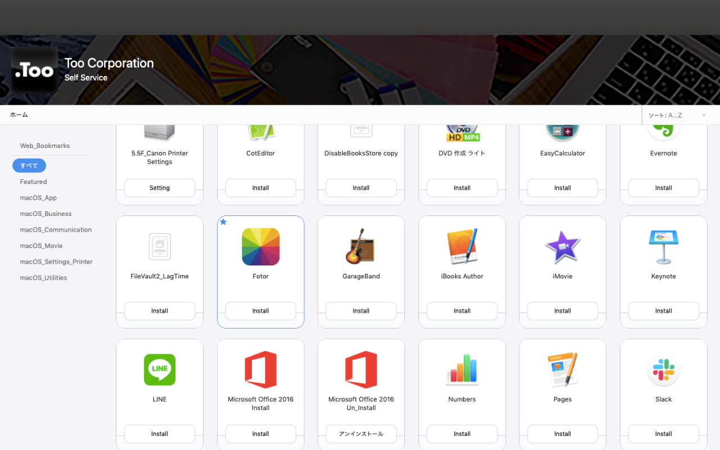Click the EasyCalculator title text
The height and width of the screenshot is (450, 720).
(562, 153)
